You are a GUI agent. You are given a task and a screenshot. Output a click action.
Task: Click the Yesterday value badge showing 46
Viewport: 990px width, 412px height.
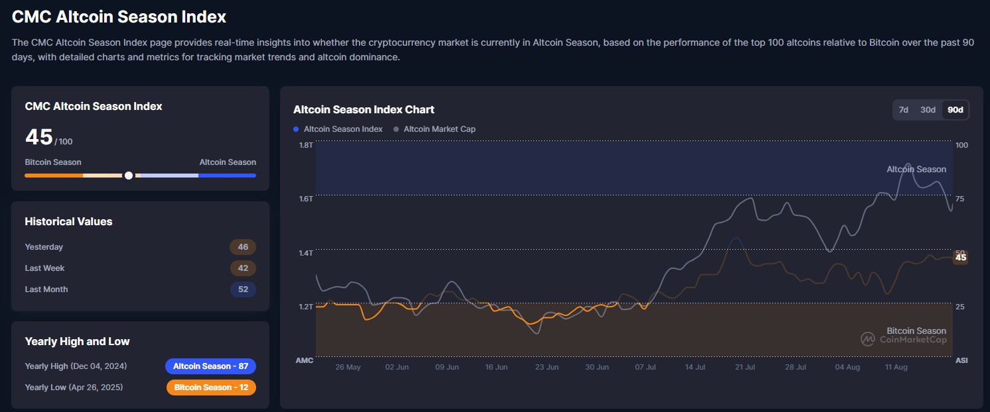click(243, 246)
